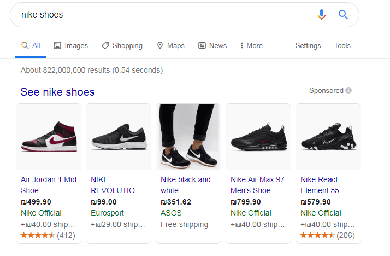Expand the More dropdown menu
This screenshot has height=256, width=390.
[x=251, y=46]
